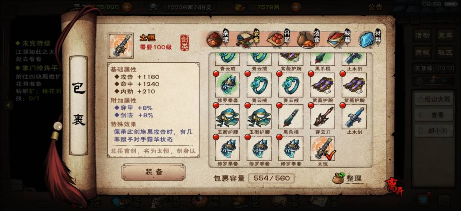Expand the left side panel arrow
This screenshot has width=461, height=211.
coord(8,105)
